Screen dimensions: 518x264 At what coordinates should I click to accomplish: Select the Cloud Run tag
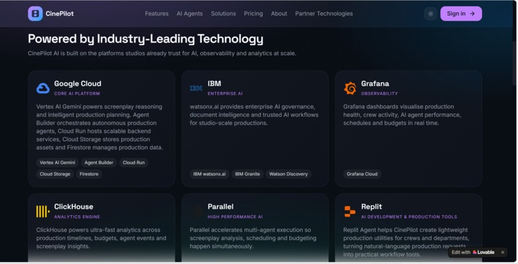134,163
